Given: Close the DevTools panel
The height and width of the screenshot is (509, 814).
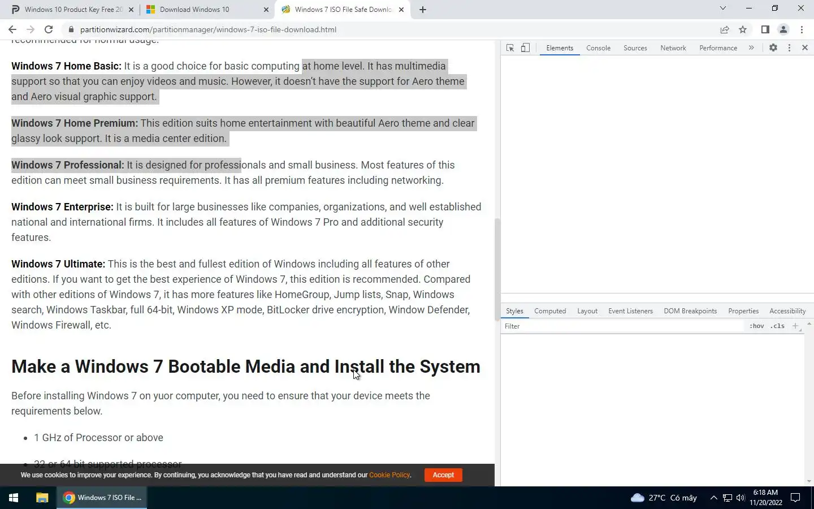Looking at the screenshot, I should pyautogui.click(x=805, y=48).
